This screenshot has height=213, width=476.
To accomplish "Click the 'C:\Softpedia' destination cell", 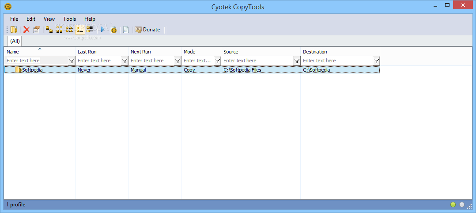I will coord(340,70).
